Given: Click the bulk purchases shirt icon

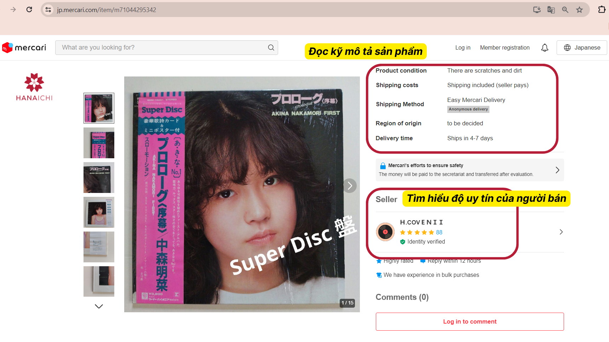Looking at the screenshot, I should click(379, 275).
